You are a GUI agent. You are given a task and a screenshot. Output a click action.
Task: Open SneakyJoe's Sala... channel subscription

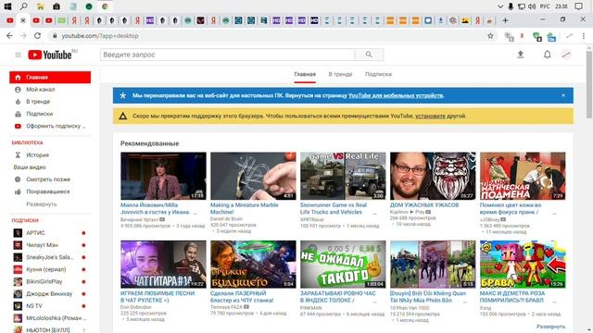(50, 257)
